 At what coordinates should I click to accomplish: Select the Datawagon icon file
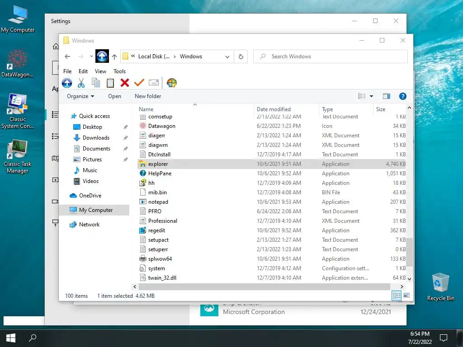pyautogui.click(x=142, y=126)
